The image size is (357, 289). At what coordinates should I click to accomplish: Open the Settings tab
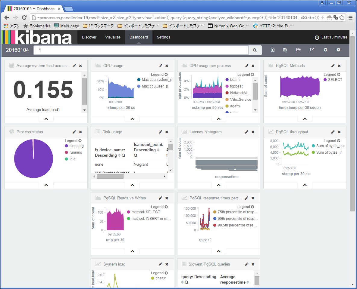164,37
